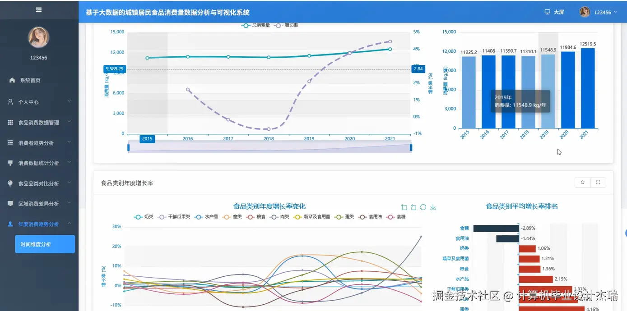The image size is (627, 311).
Task: Click the data zoom slider track under the chart
Action: pyautogui.click(x=270, y=148)
